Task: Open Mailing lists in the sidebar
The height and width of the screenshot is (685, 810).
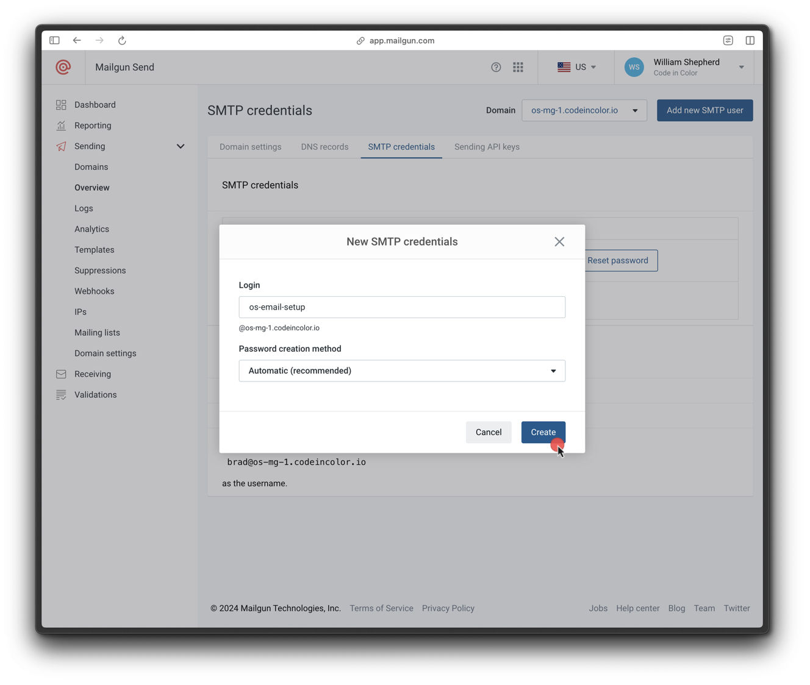Action: click(x=97, y=333)
